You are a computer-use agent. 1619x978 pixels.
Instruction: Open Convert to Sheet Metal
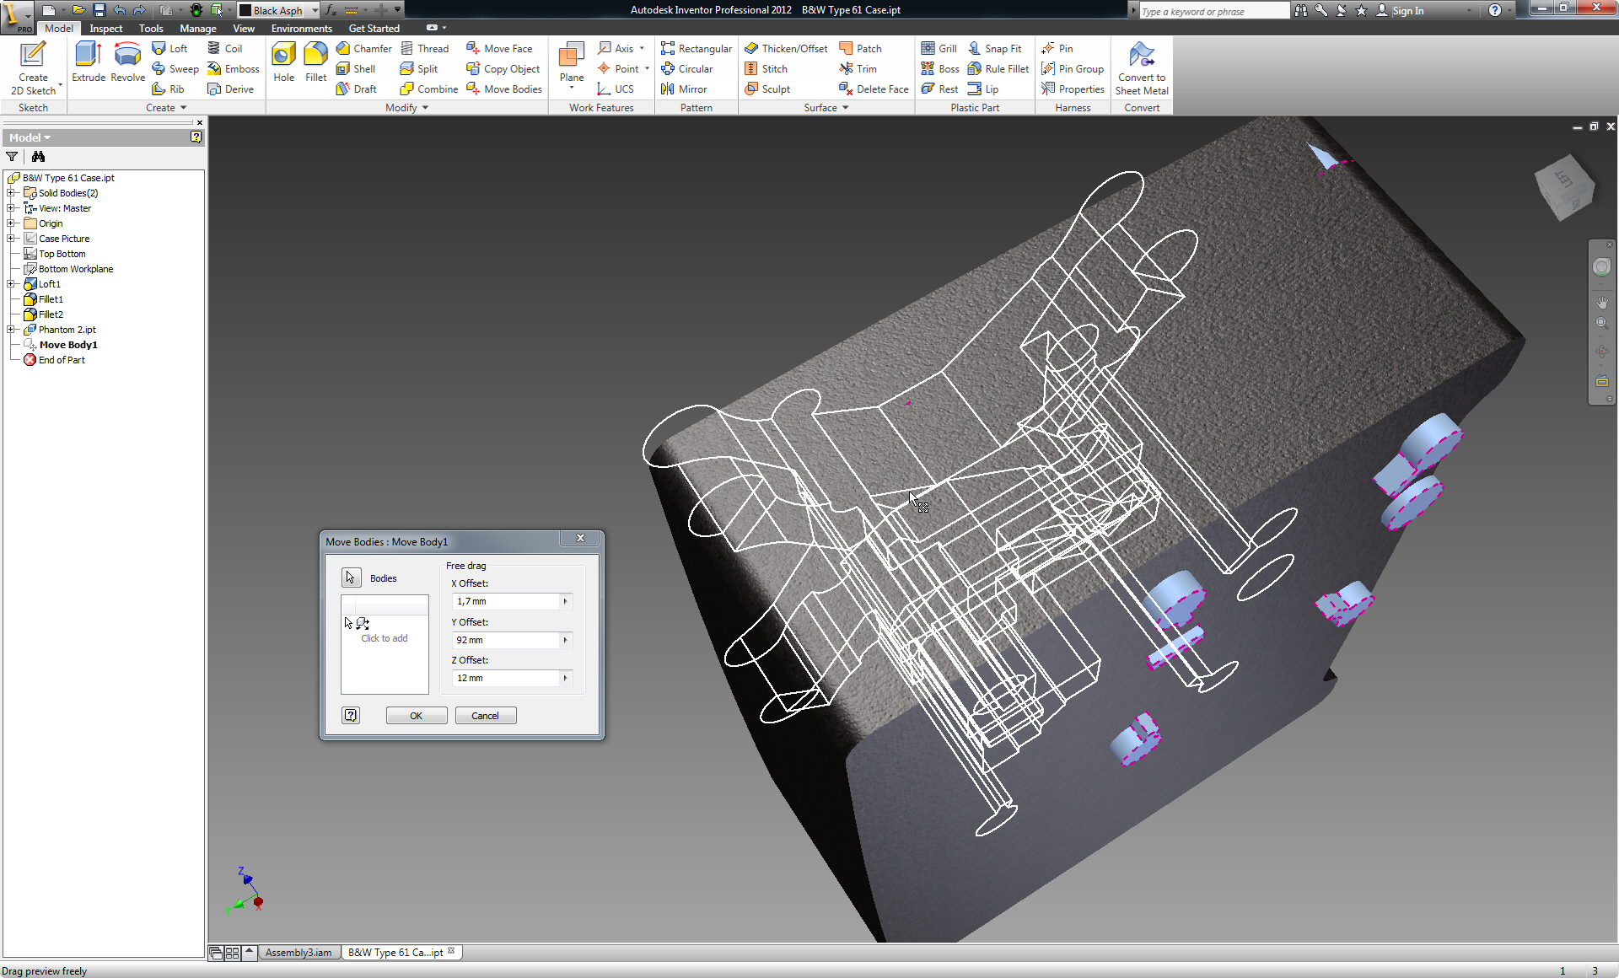click(1142, 67)
